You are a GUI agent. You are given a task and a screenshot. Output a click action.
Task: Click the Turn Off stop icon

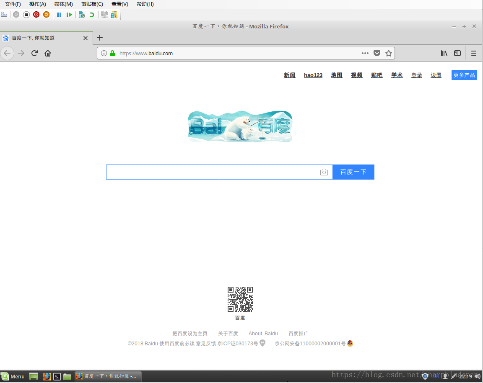pos(26,15)
